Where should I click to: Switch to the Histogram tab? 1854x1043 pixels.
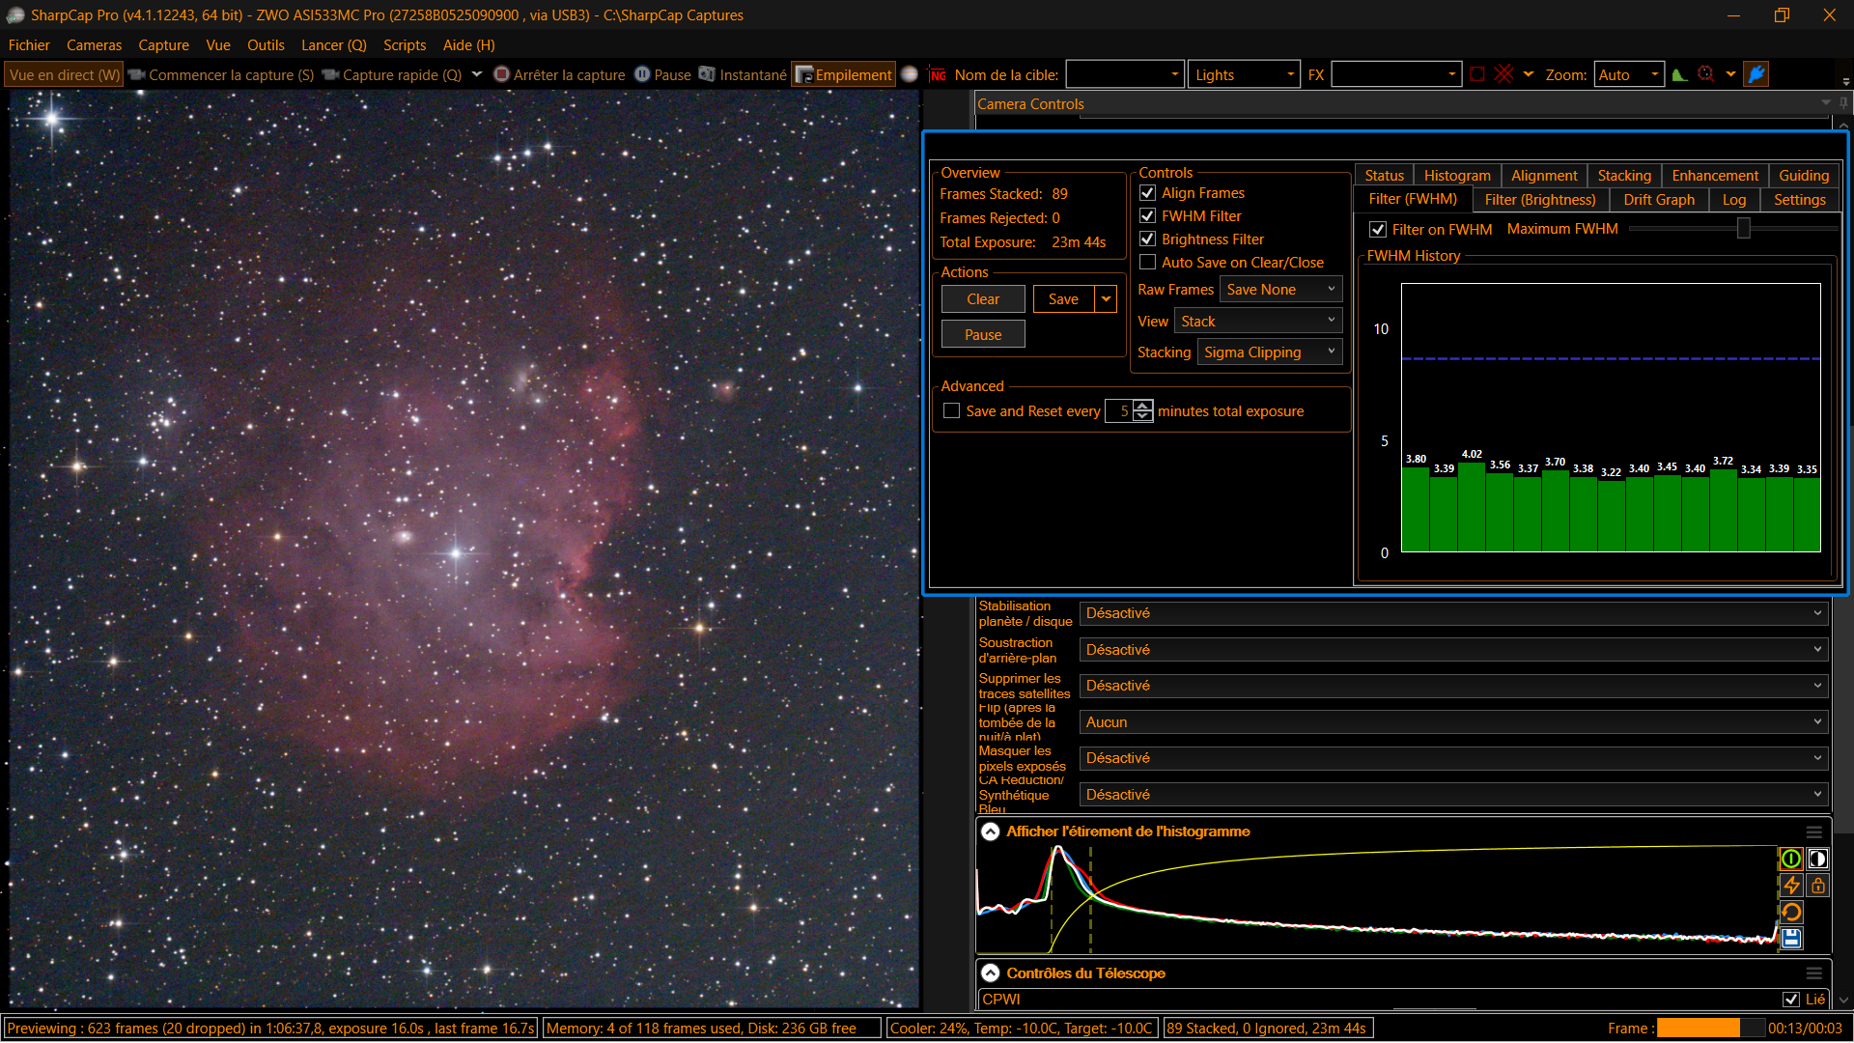click(1457, 175)
